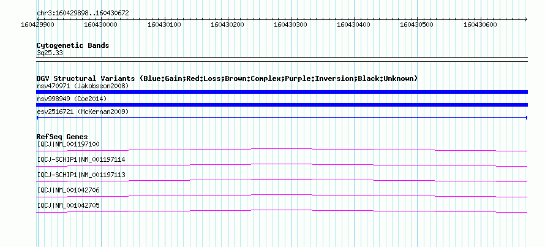Select ruler tick label 160430200
The height and width of the screenshot is (247, 545).
coord(227,25)
